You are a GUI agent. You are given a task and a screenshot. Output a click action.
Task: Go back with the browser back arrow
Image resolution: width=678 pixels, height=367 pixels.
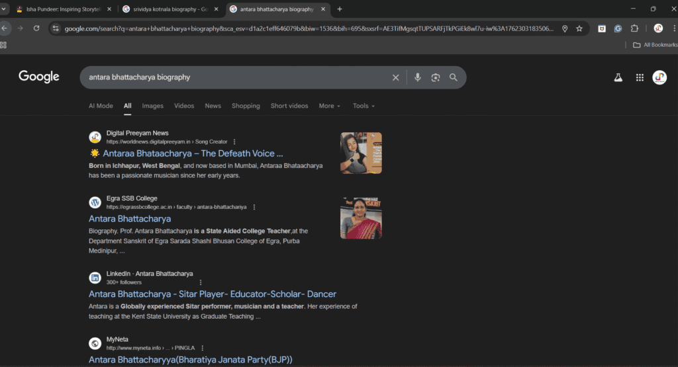[5, 28]
